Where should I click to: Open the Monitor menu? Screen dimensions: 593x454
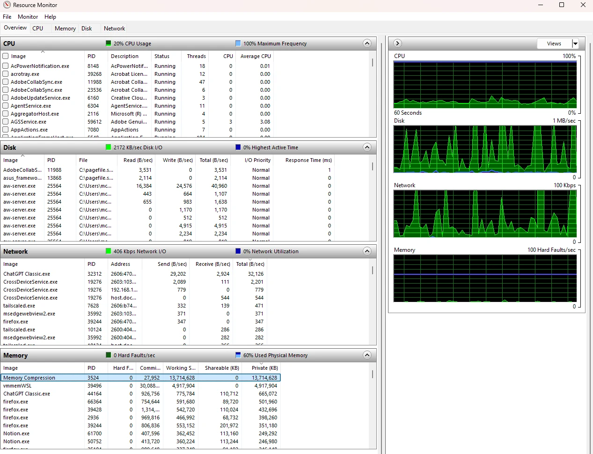28,17
